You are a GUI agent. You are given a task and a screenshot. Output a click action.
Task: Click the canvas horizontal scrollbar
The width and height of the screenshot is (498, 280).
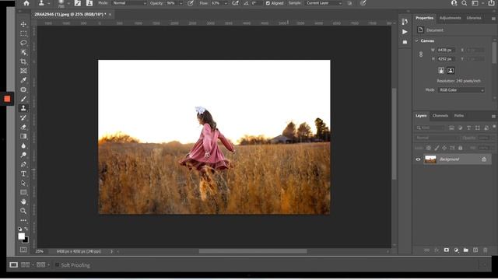click(253, 251)
